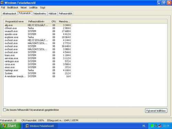Click the language indicator on taskbar
172x129 pixels.
[x=144, y=126]
